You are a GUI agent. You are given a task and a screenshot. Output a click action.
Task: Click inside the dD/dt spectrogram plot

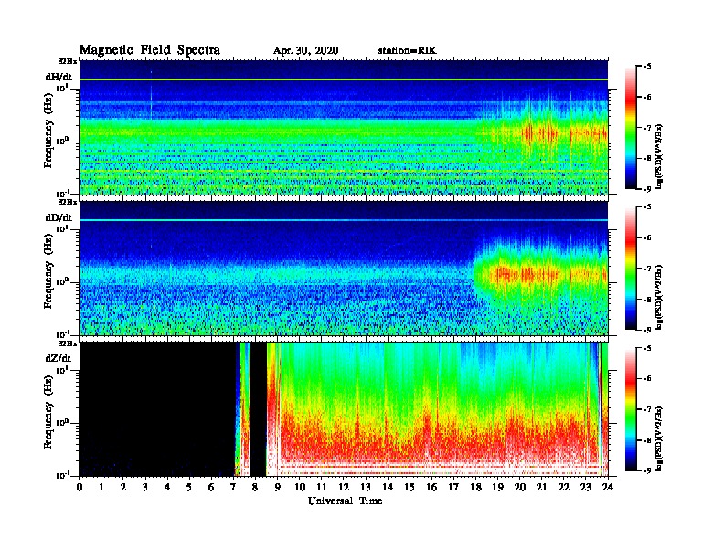click(x=344, y=269)
